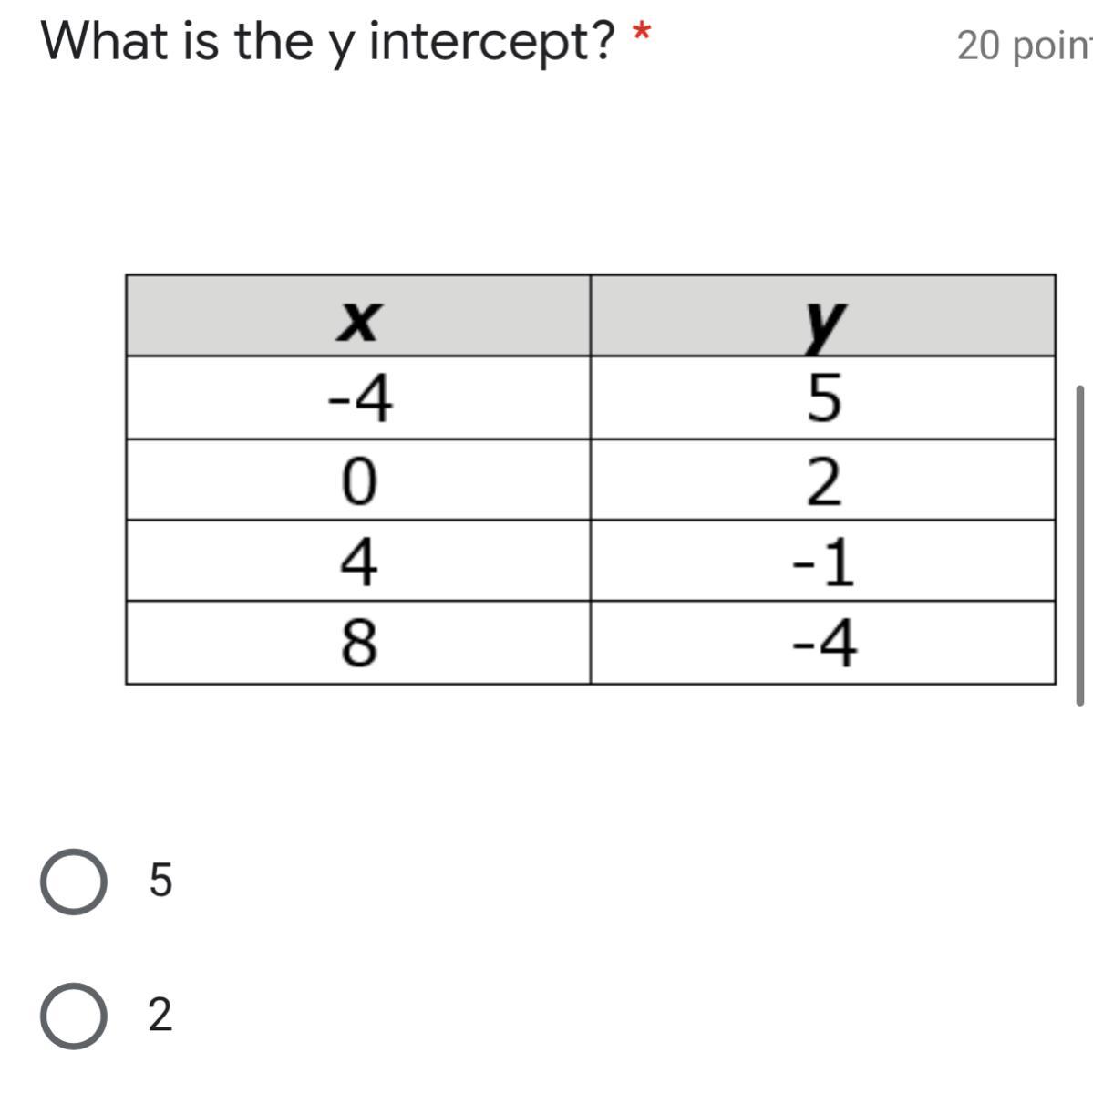1093x1094 pixels.
Task: Click the 4 cell in the x column
Action: 358,561
